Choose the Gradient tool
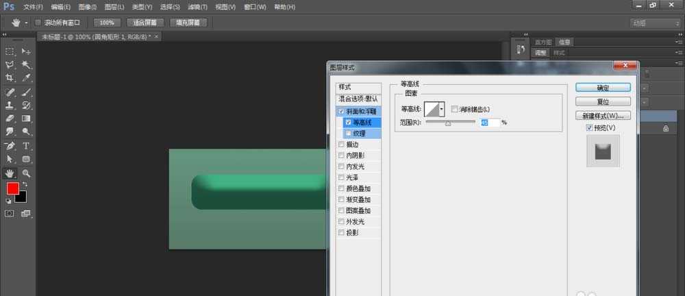The width and height of the screenshot is (685, 296). pyautogui.click(x=26, y=119)
